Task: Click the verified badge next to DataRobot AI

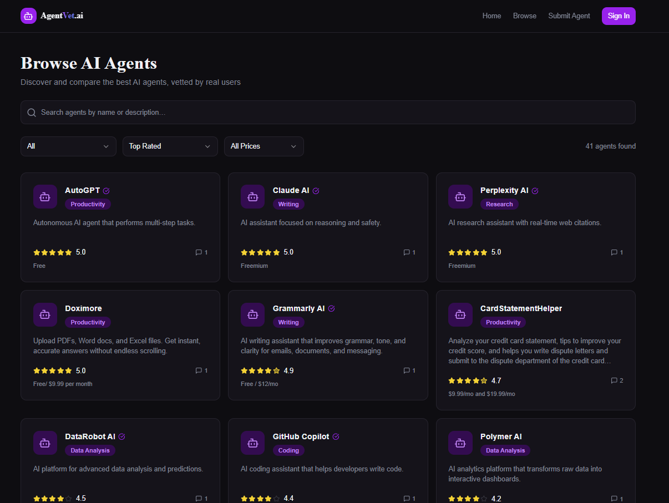Action: [x=122, y=436]
